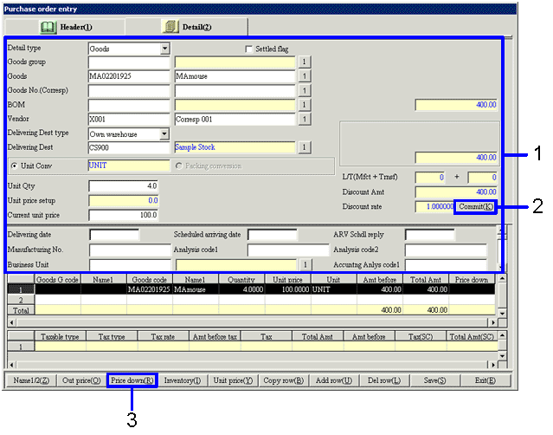Click the Analysis code1 field
553x435 pixels.
point(288,250)
